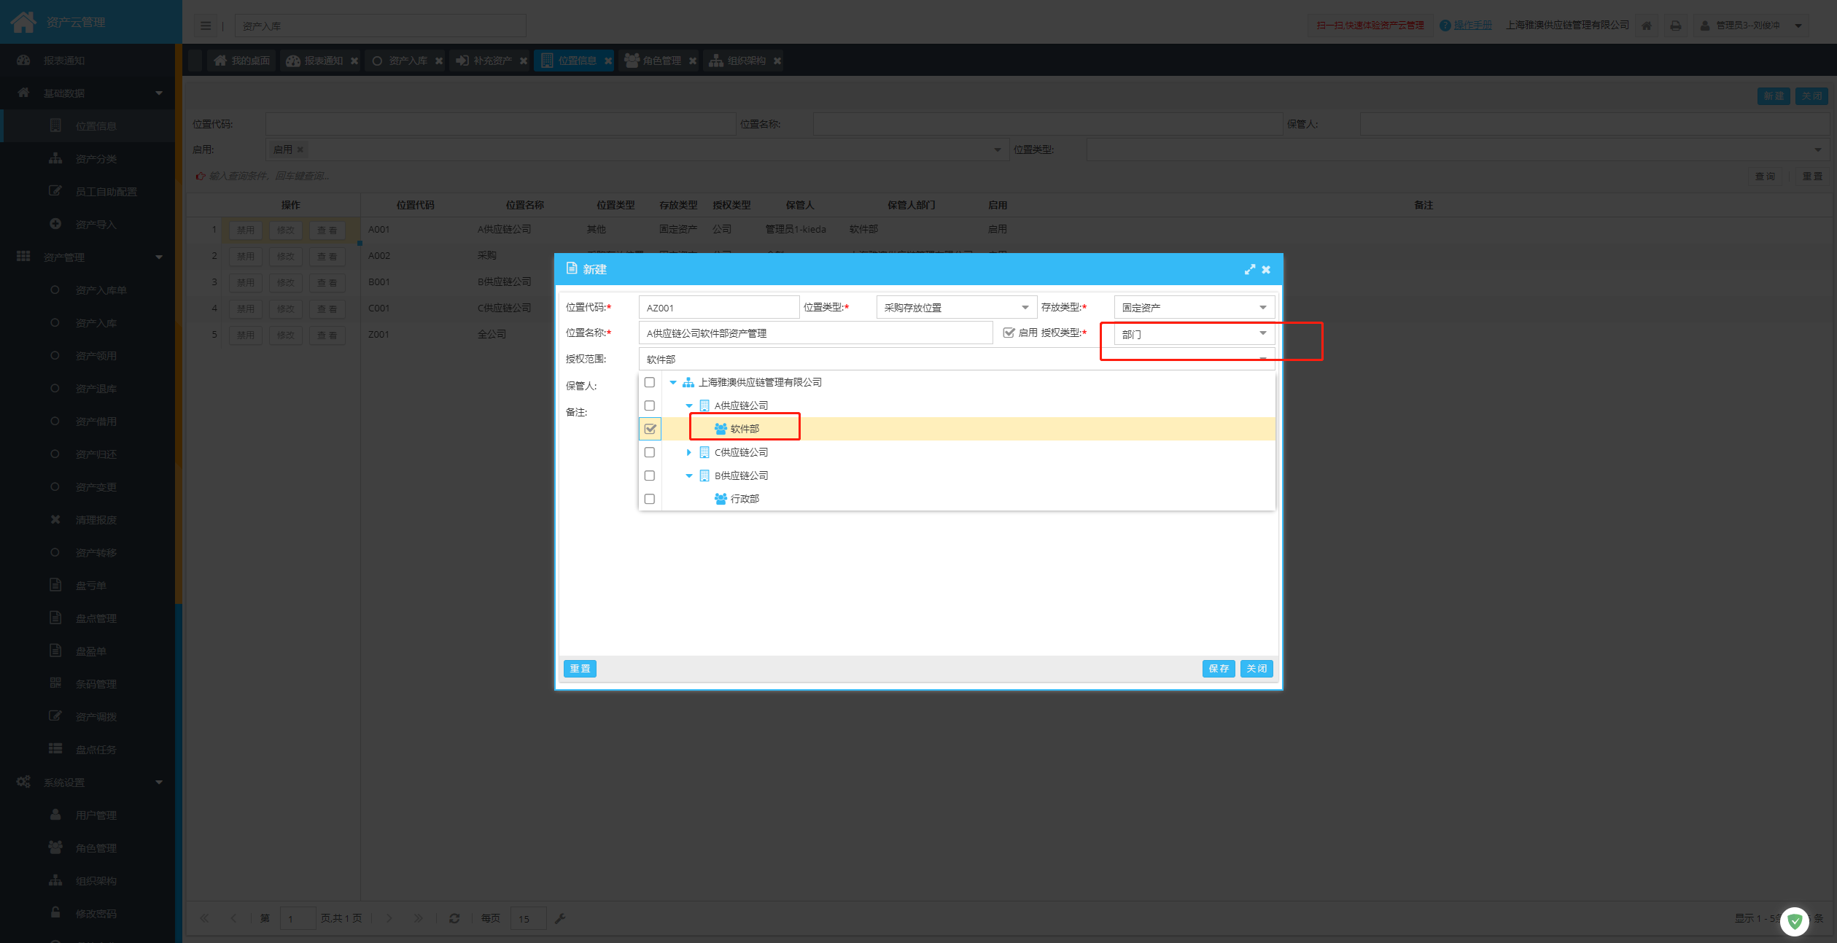Viewport: 1837px width, 943px height.
Task: Click the 重置 button in dialog
Action: point(580,669)
